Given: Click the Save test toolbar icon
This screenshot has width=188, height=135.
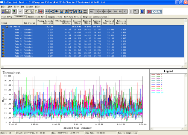Looking at the screenshot, I should (3, 12).
